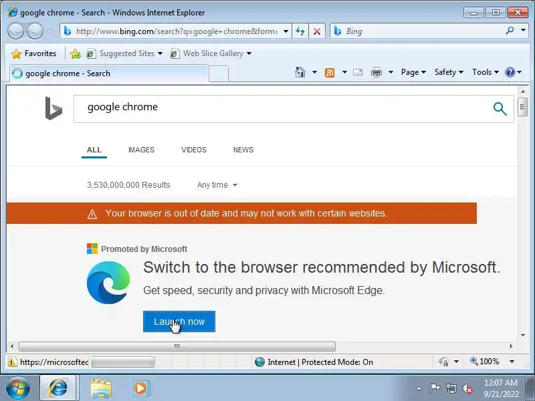Open the Safety menu
Screen dimensions: 535x401
[x=449, y=72]
